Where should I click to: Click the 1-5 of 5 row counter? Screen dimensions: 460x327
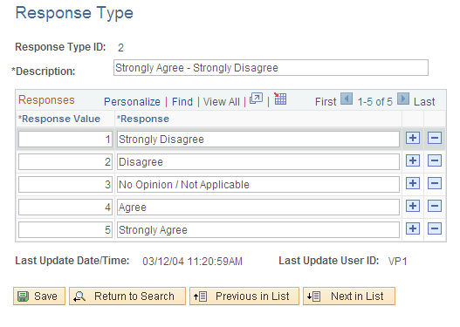pyautogui.click(x=375, y=102)
